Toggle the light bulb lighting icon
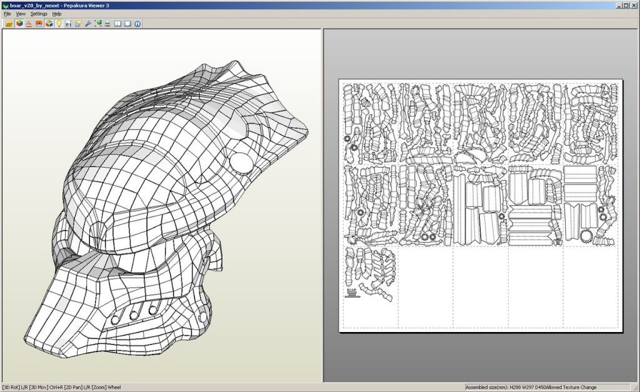This screenshot has width=640, height=392. 59,24
